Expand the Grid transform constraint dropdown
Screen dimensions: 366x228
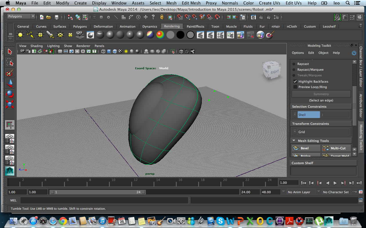pyautogui.click(x=295, y=132)
